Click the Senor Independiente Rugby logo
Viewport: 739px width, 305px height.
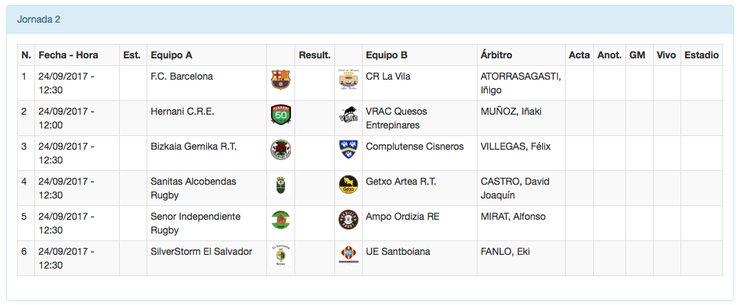[x=281, y=220]
